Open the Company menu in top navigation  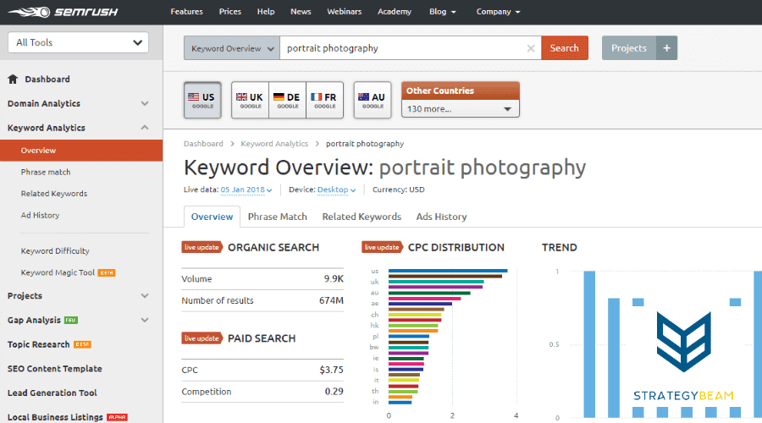tap(498, 12)
